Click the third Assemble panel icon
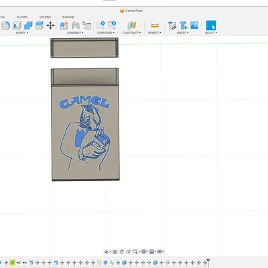268x268 pixels. [x=86, y=25]
